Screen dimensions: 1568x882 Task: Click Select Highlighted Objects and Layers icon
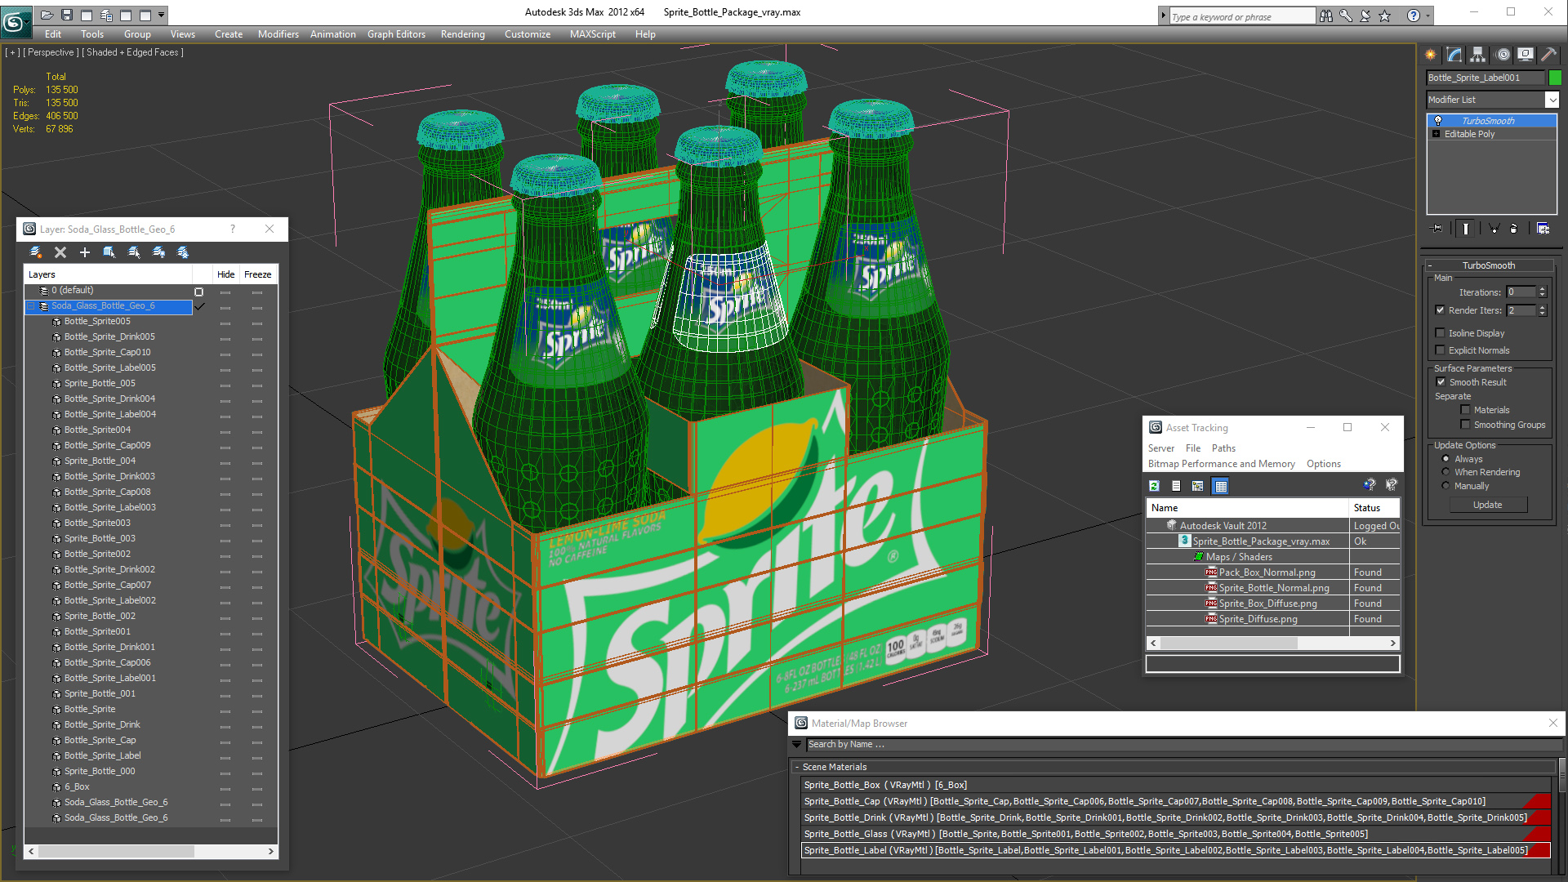[109, 252]
